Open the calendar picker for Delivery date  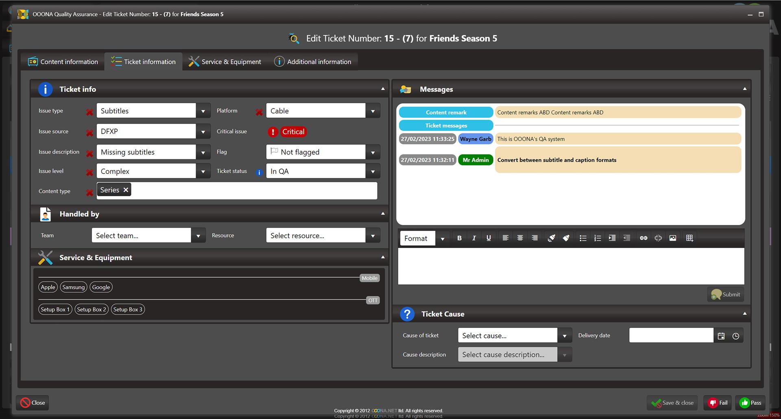[721, 335]
